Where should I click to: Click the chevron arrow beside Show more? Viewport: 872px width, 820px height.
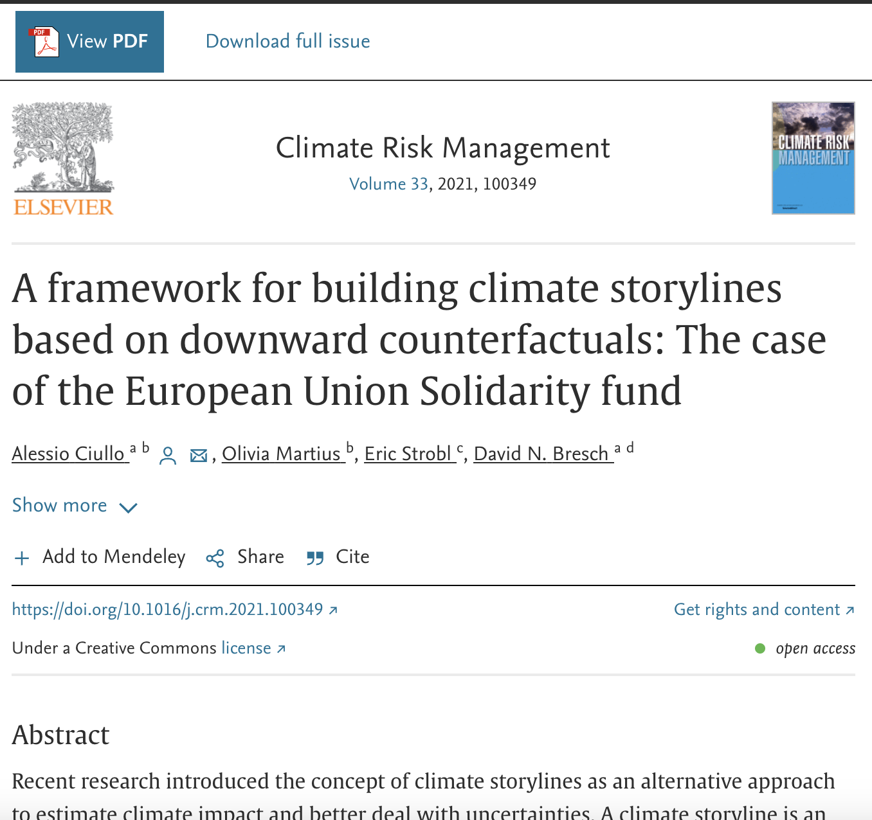pos(129,508)
